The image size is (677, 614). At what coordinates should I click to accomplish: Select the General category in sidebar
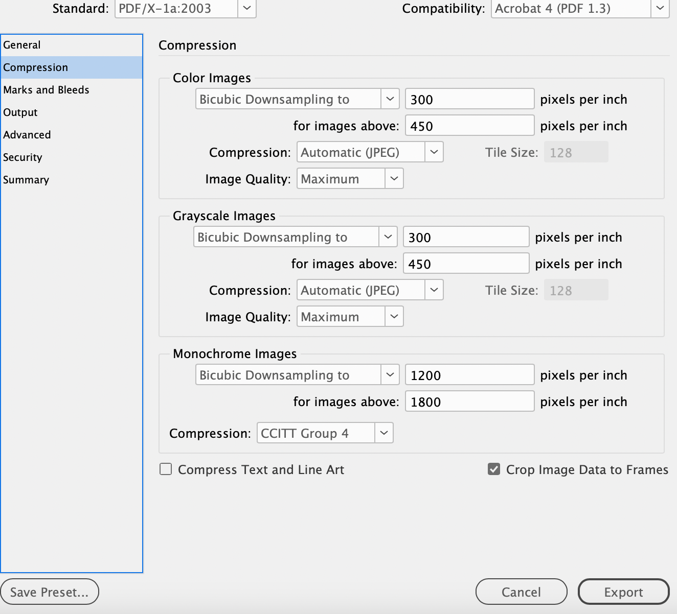pyautogui.click(x=22, y=45)
